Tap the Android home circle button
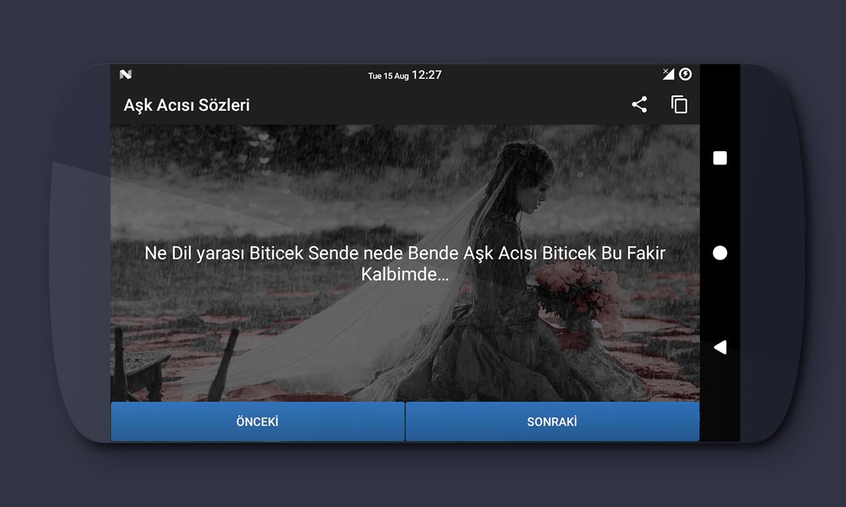This screenshot has width=846, height=507. tap(720, 253)
